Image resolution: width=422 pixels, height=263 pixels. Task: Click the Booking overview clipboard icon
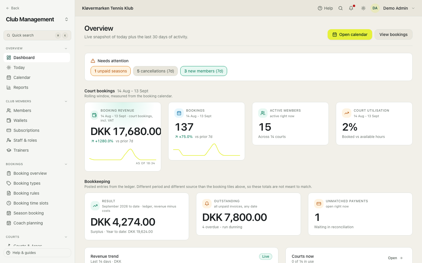(9, 173)
